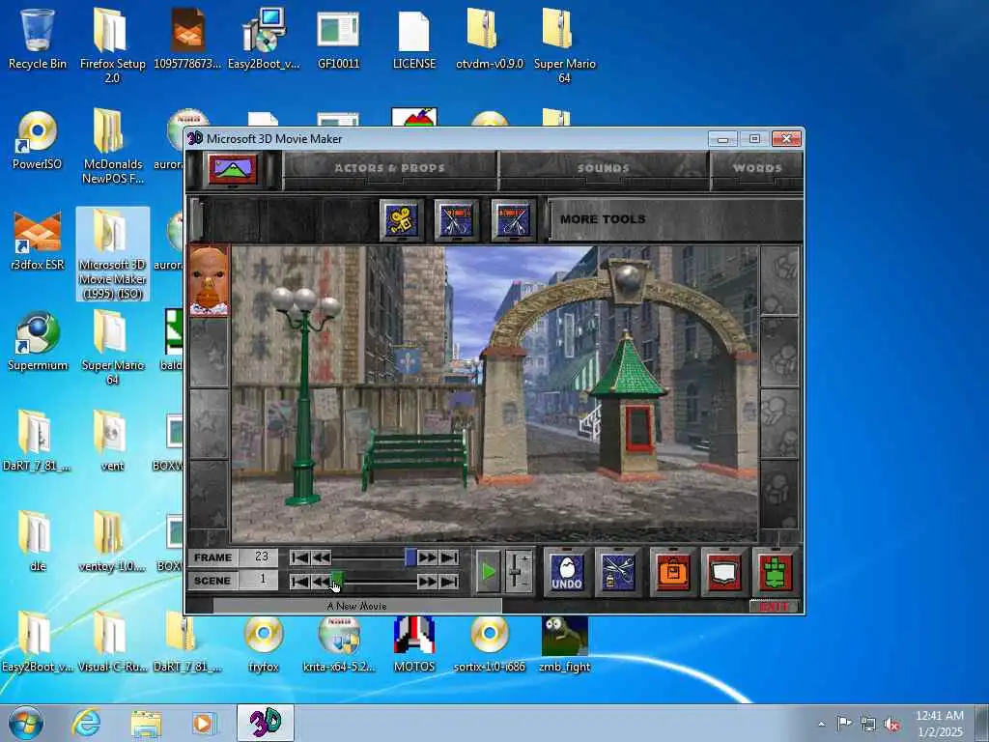Open the Undo egg button

point(566,572)
